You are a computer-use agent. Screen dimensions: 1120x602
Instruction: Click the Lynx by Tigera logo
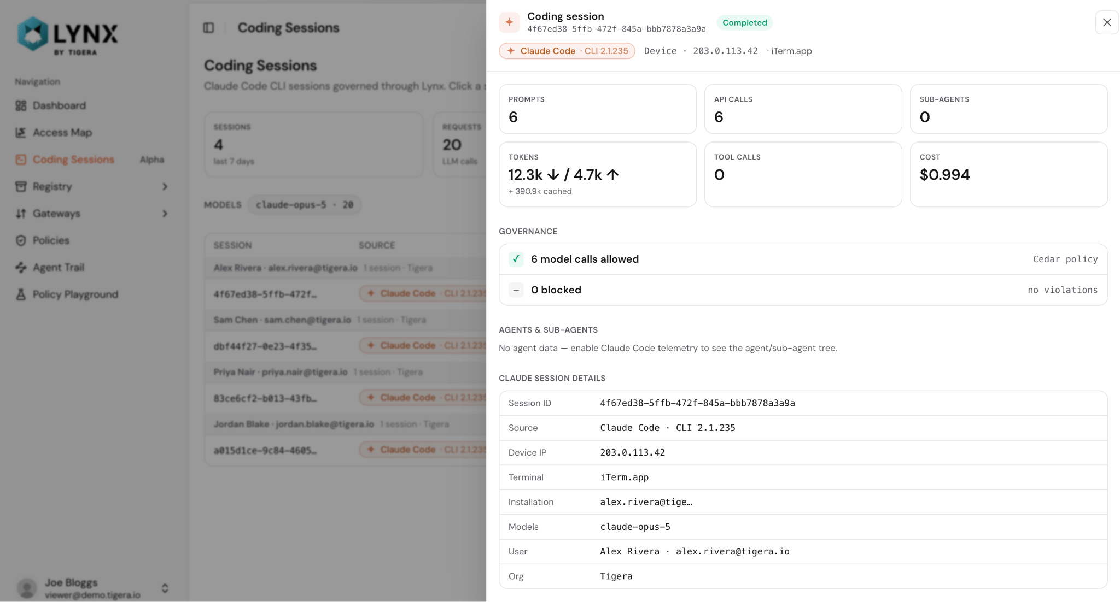pyautogui.click(x=67, y=35)
